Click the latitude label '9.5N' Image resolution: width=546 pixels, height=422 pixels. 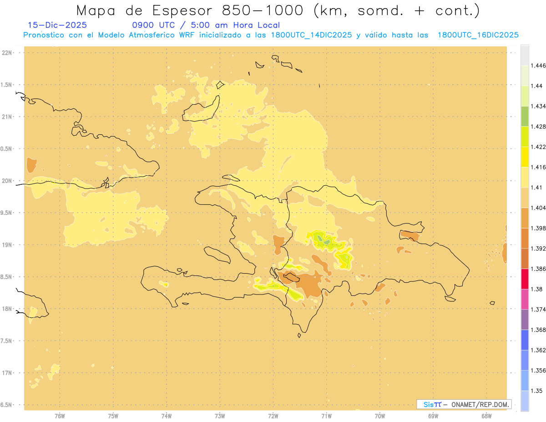[x=6, y=213]
